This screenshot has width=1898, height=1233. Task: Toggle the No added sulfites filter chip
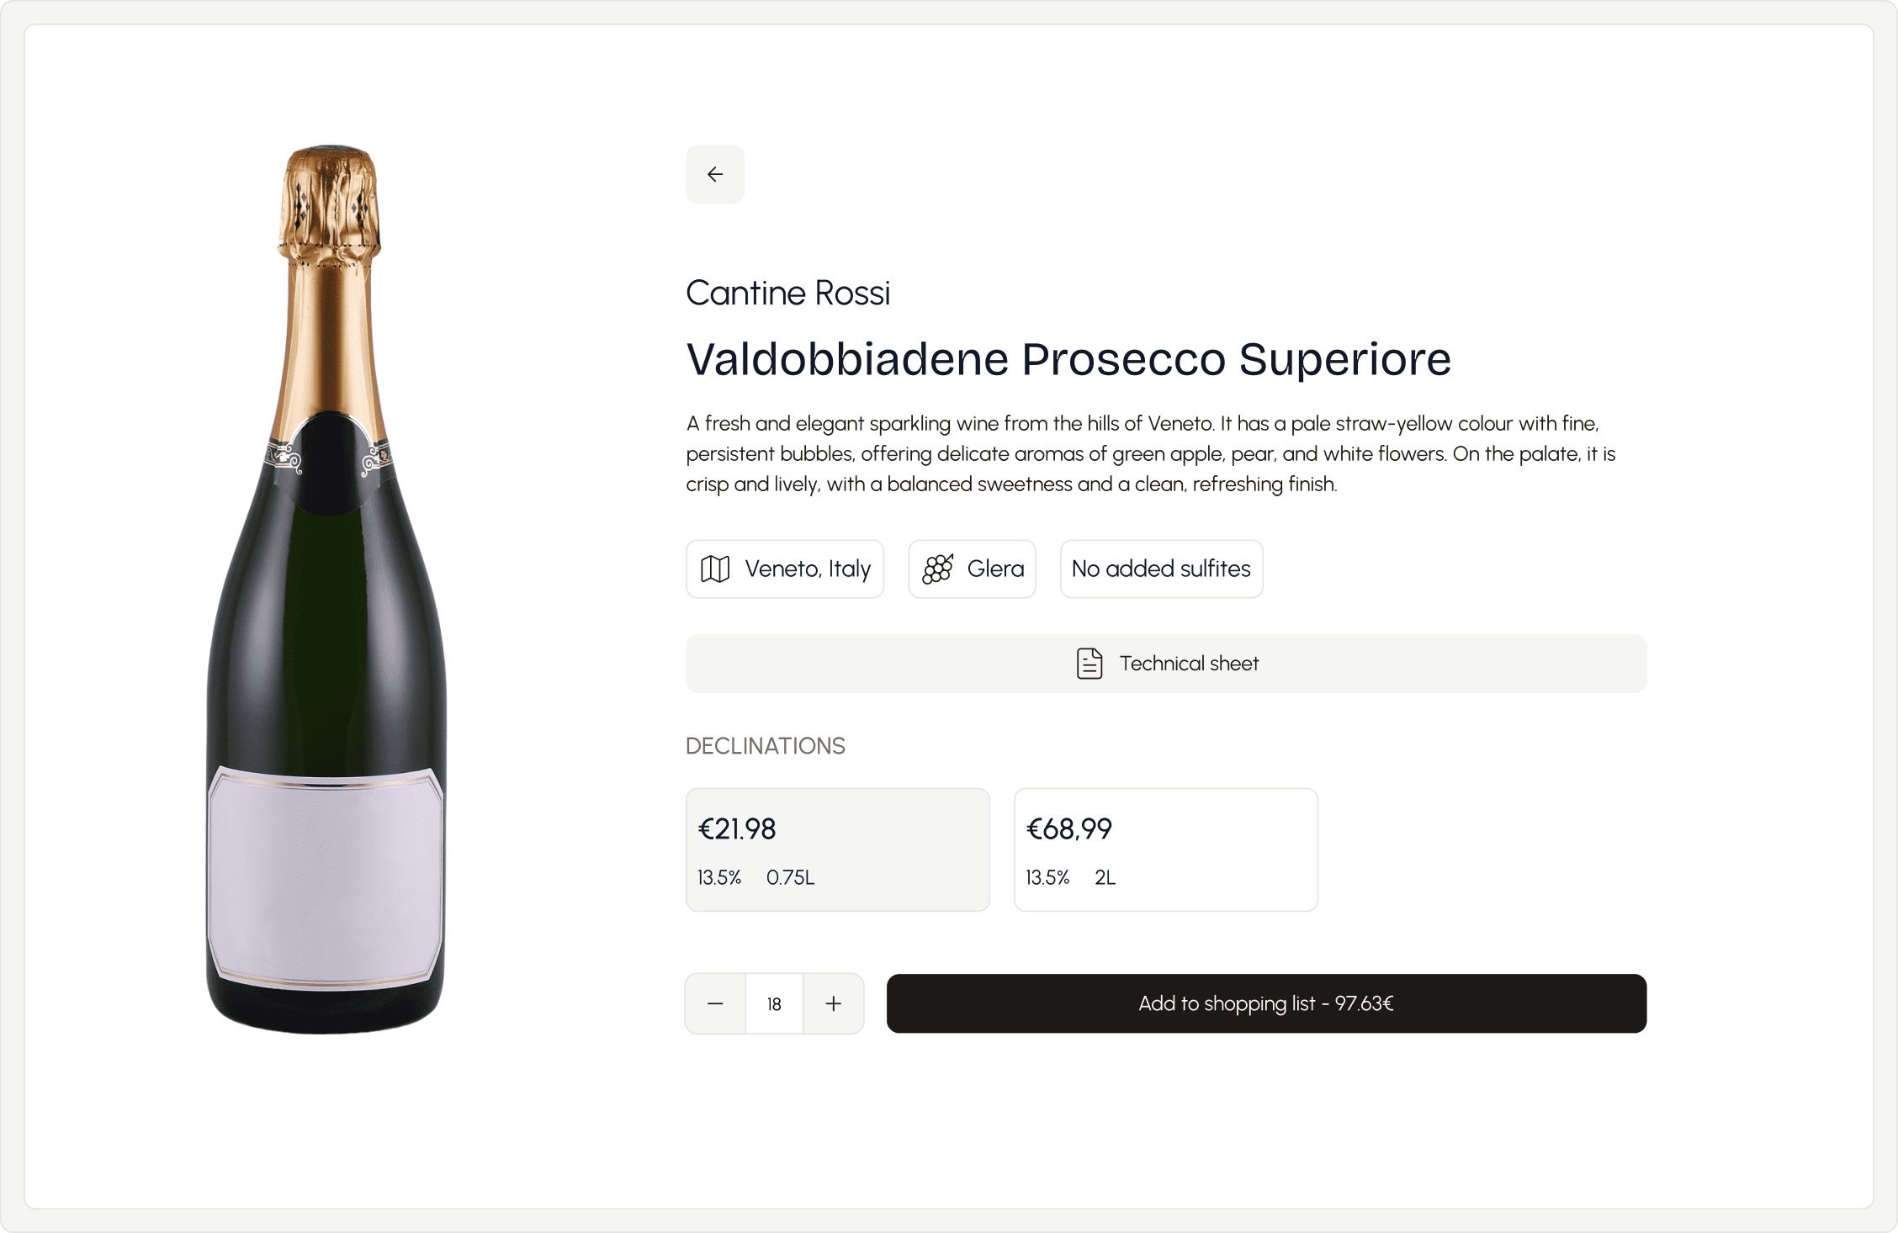coord(1161,569)
